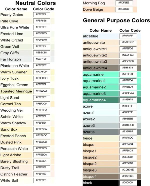Click the beige color name row

click(112, 138)
